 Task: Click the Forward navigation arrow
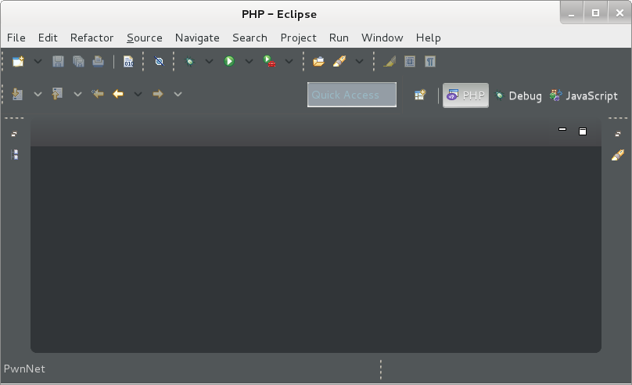pyautogui.click(x=158, y=95)
